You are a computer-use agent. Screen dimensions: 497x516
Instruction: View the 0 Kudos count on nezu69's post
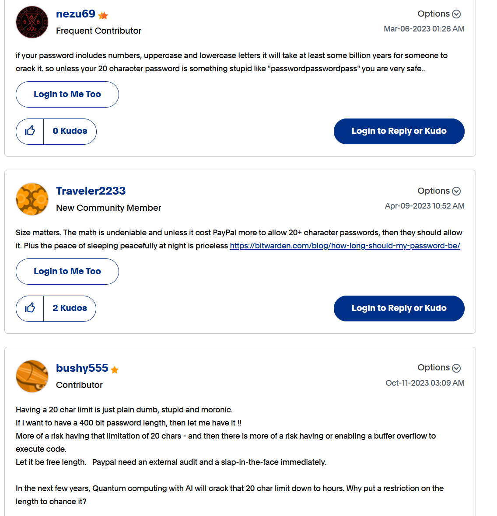pyautogui.click(x=70, y=131)
